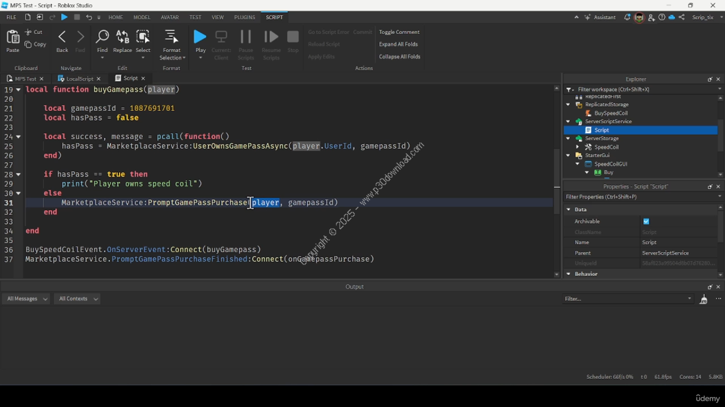
Task: Click Expand All Folds
Action: pos(398,44)
